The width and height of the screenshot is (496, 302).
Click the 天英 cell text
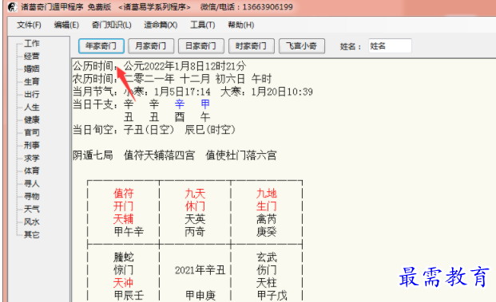coord(195,219)
